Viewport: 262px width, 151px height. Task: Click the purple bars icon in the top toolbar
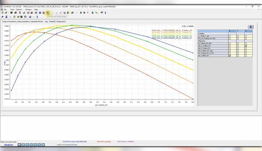[x=44, y=13]
